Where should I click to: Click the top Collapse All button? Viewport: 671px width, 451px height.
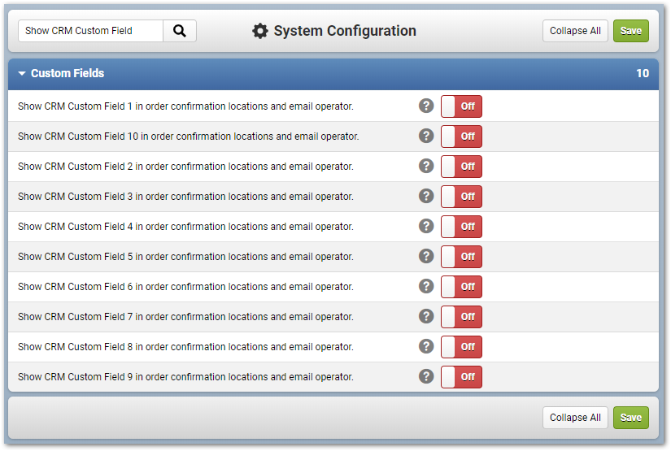(575, 31)
